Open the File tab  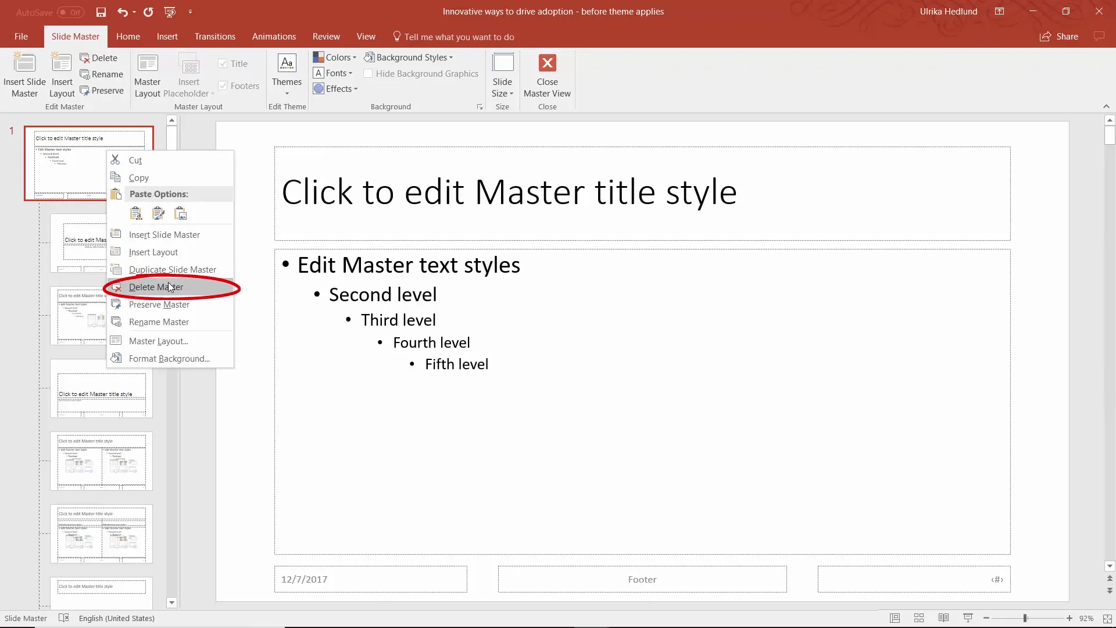(21, 37)
